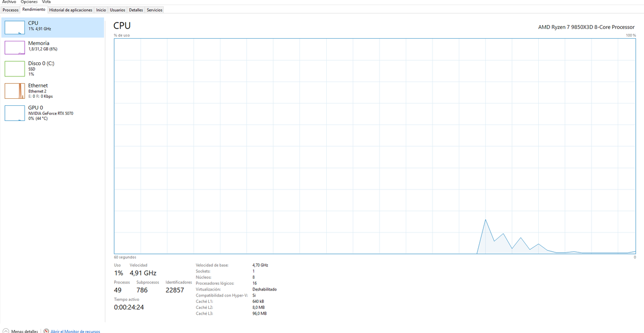This screenshot has width=644, height=333.
Task: Click the '% de uso' label
Action: tap(122, 35)
